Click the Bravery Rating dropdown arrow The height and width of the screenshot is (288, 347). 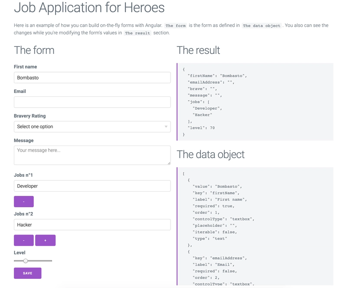tap(166, 126)
